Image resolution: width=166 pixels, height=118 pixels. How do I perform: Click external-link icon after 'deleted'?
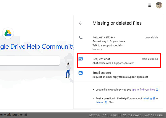coord(106,102)
